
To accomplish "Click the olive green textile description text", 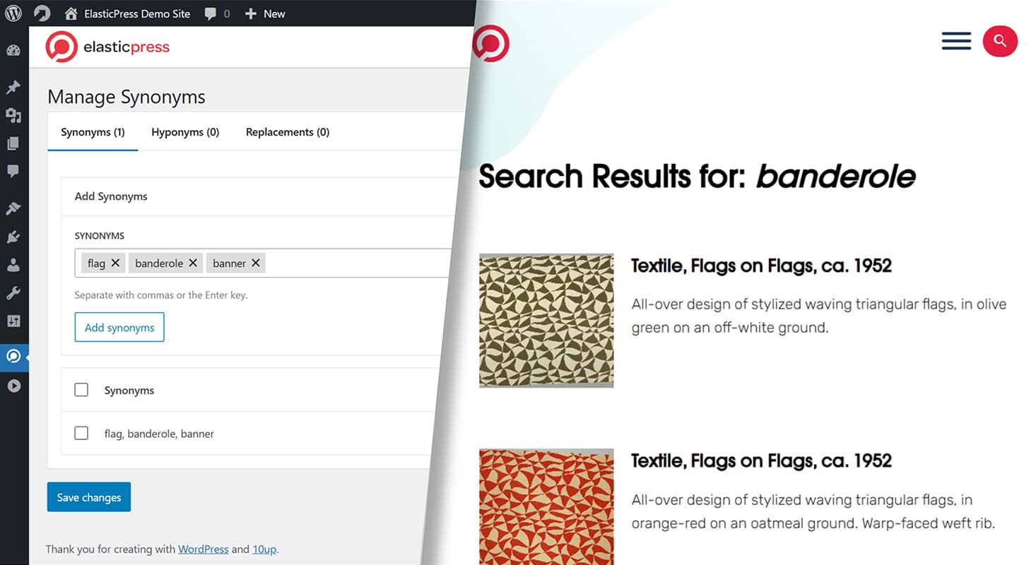I will point(818,316).
